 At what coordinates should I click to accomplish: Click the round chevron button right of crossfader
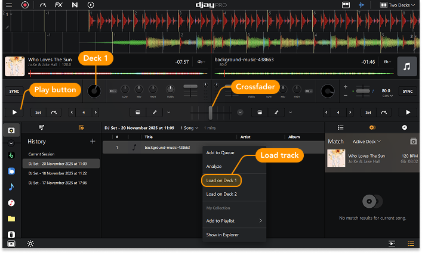point(240,113)
